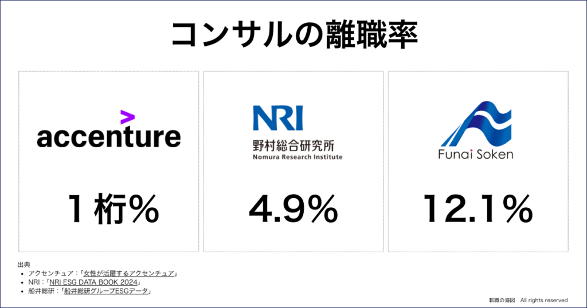Click the blue NRI logo
Viewport: 587px width, 308px height.
[x=278, y=118]
